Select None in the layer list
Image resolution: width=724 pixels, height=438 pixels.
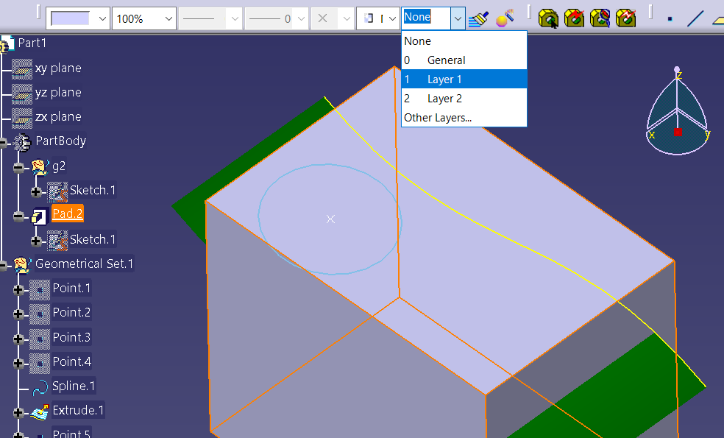point(417,41)
